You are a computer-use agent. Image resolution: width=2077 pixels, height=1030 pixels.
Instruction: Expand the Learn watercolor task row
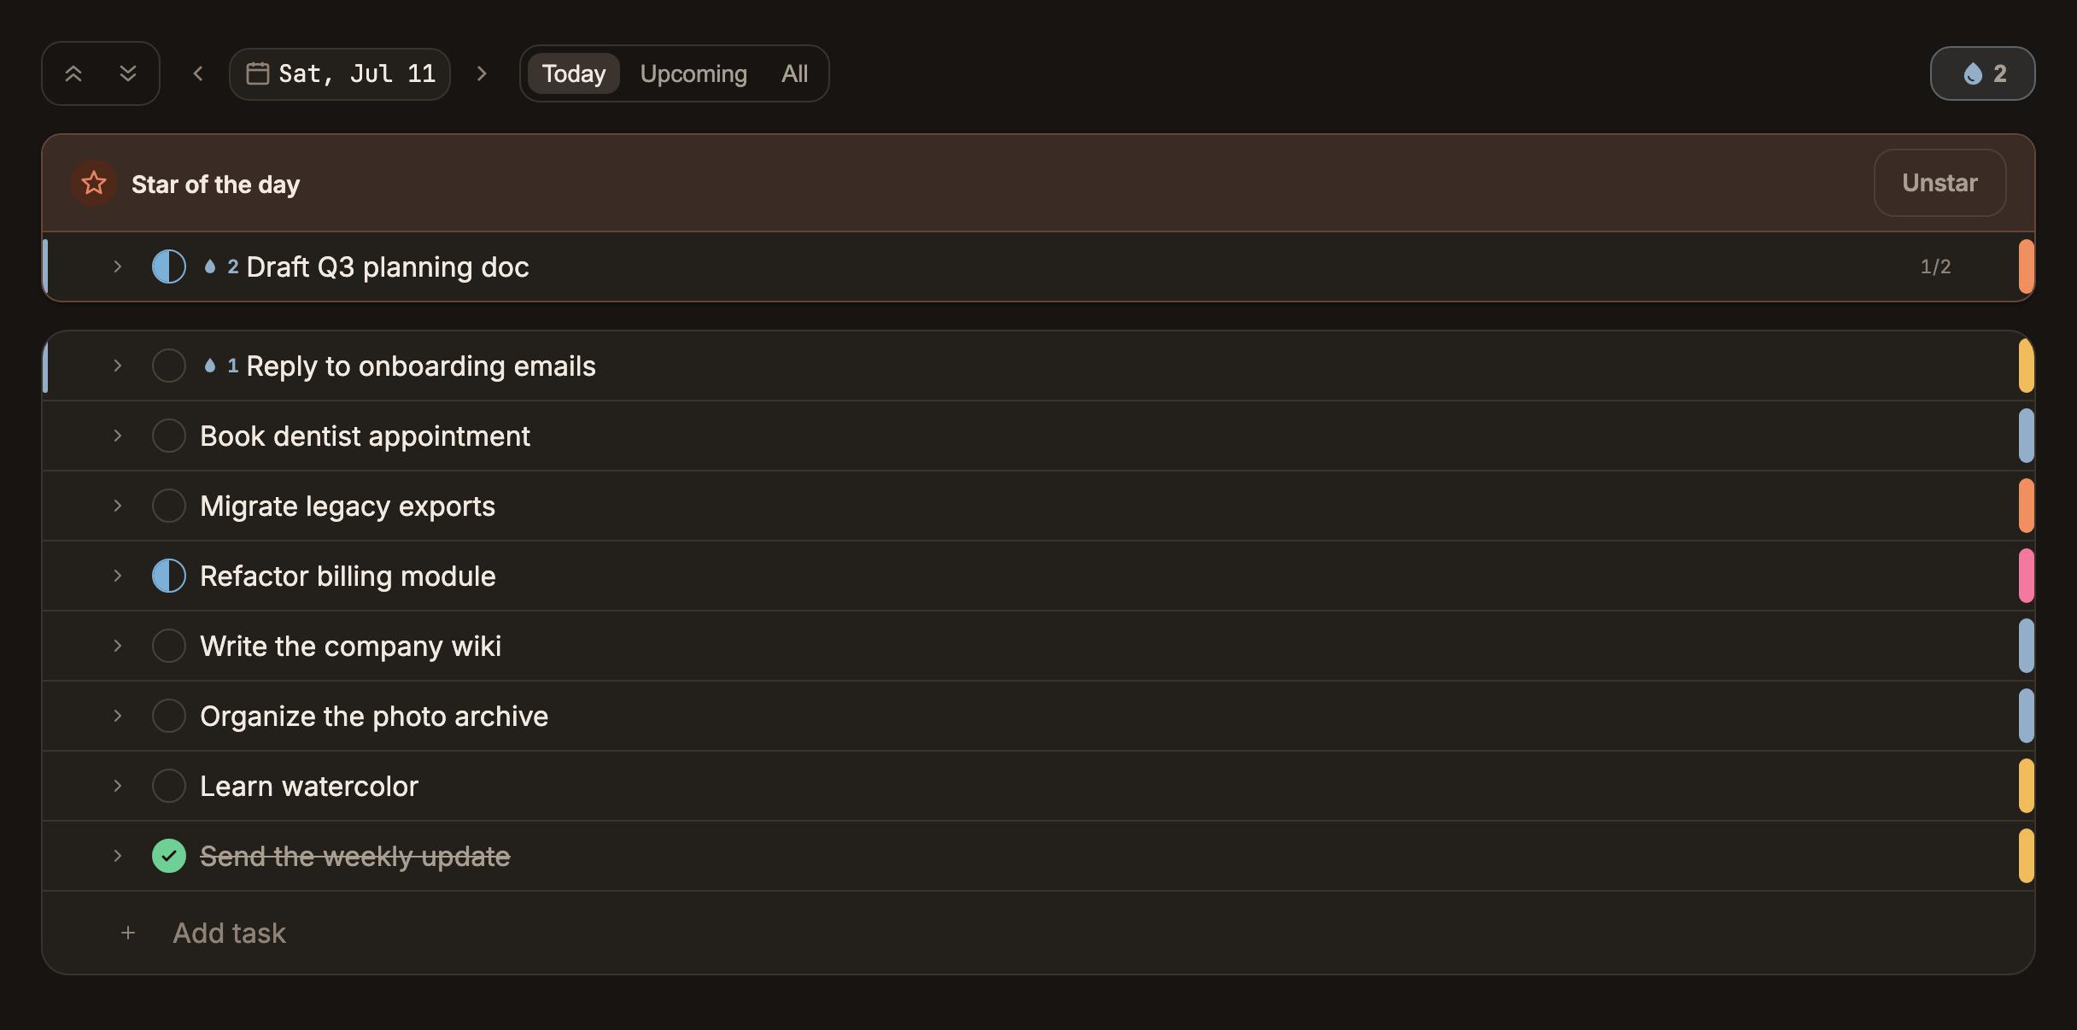coord(118,786)
